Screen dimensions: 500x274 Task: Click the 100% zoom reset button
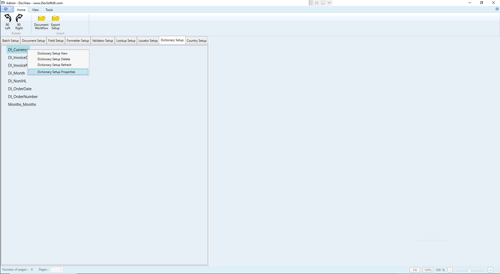coord(428,270)
